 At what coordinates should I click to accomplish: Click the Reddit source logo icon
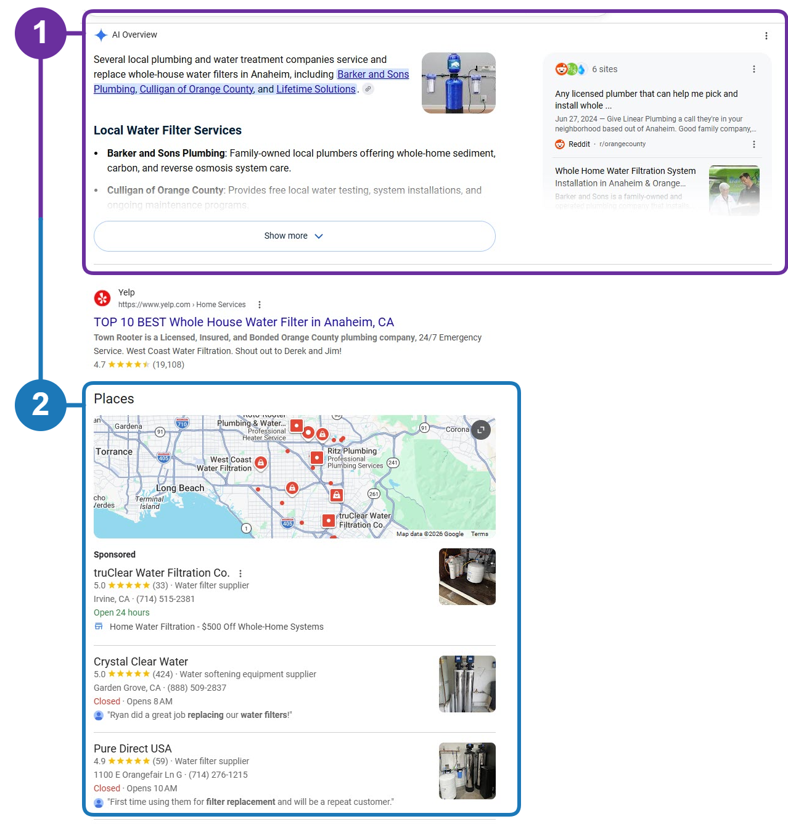click(560, 144)
